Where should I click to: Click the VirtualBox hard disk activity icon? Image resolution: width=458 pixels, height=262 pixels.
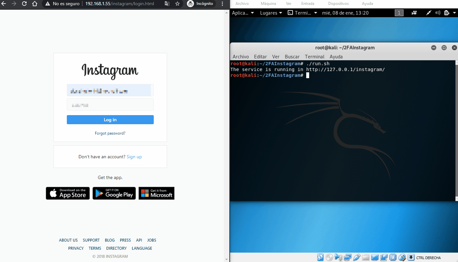click(320, 258)
